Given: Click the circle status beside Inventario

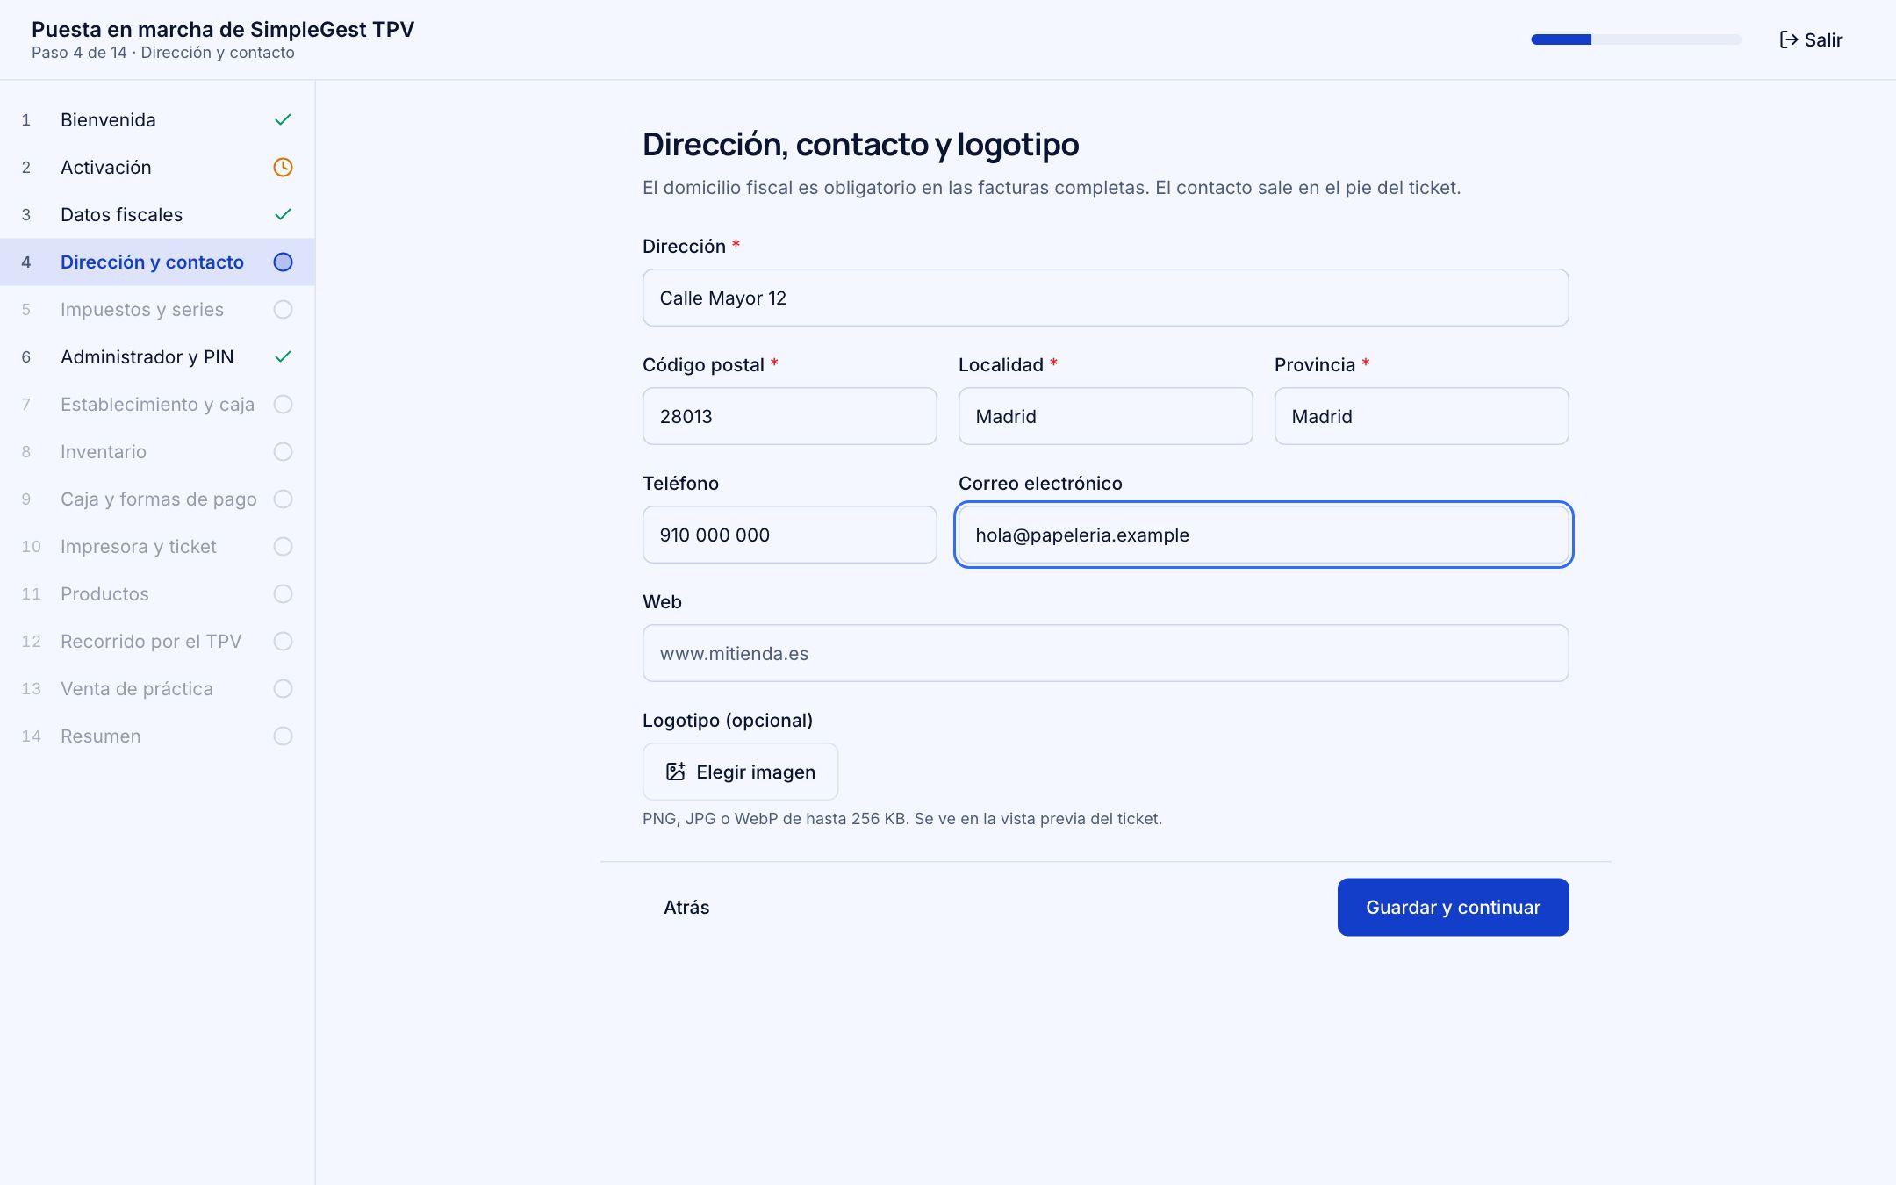Looking at the screenshot, I should point(283,451).
